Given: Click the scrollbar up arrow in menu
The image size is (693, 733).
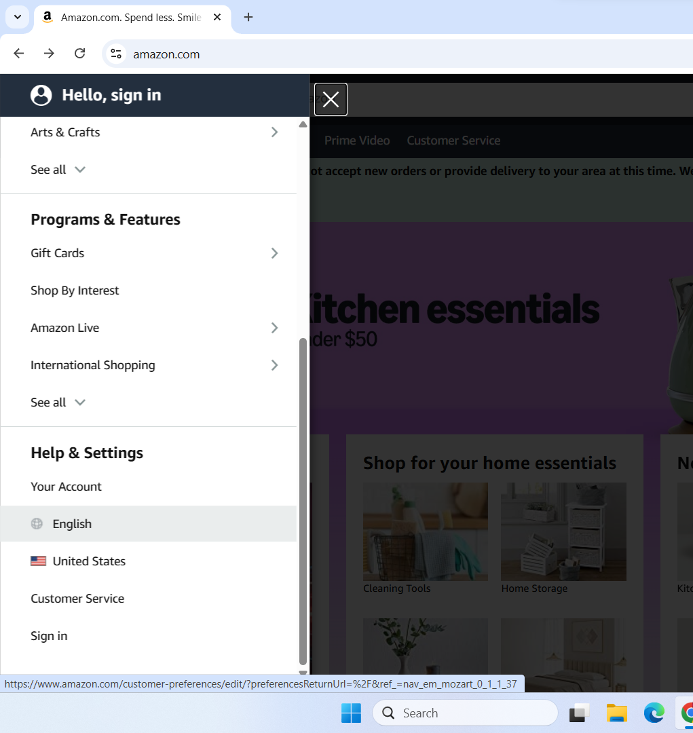Looking at the screenshot, I should (x=303, y=124).
